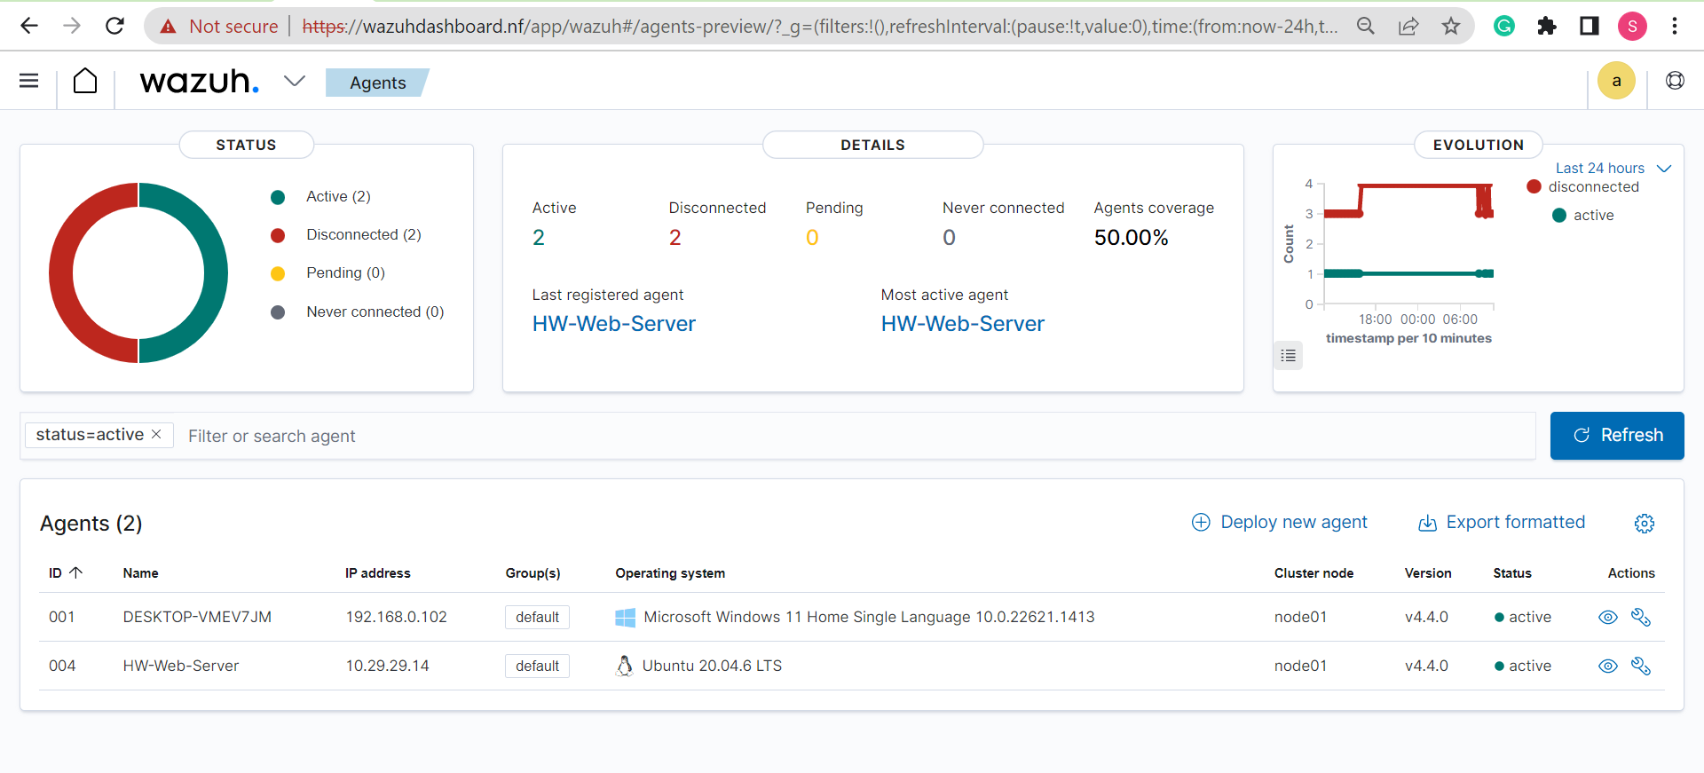The height and width of the screenshot is (773, 1704).
Task: Open the Wazuh hamburger navigation menu
Action: coord(29,81)
